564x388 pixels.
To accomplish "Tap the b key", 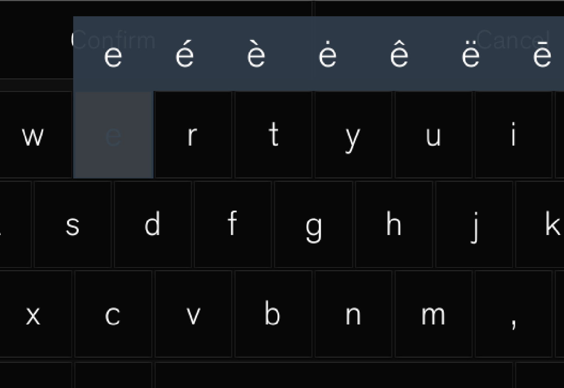I will (x=273, y=314).
